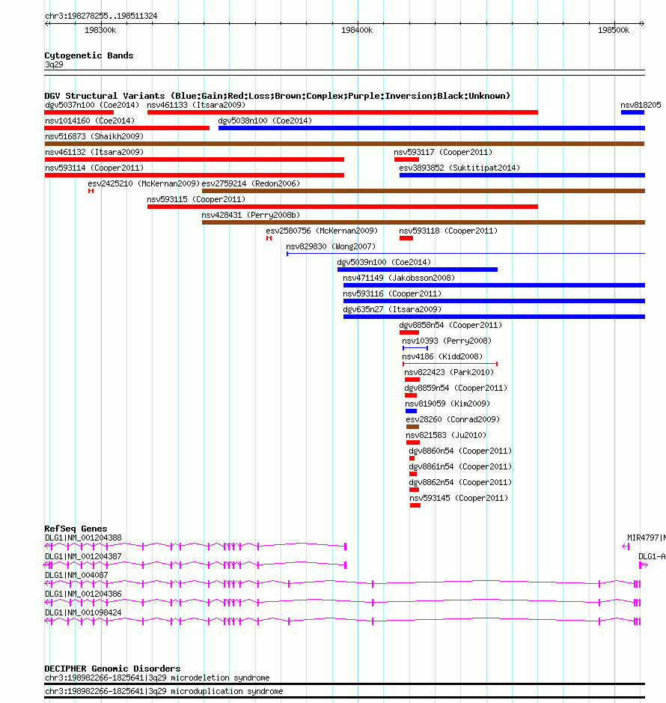Click the dgv5037n100 (Coe2014) variant label
Image resolution: width=666 pixels, height=703 pixels.
pyautogui.click(x=92, y=105)
